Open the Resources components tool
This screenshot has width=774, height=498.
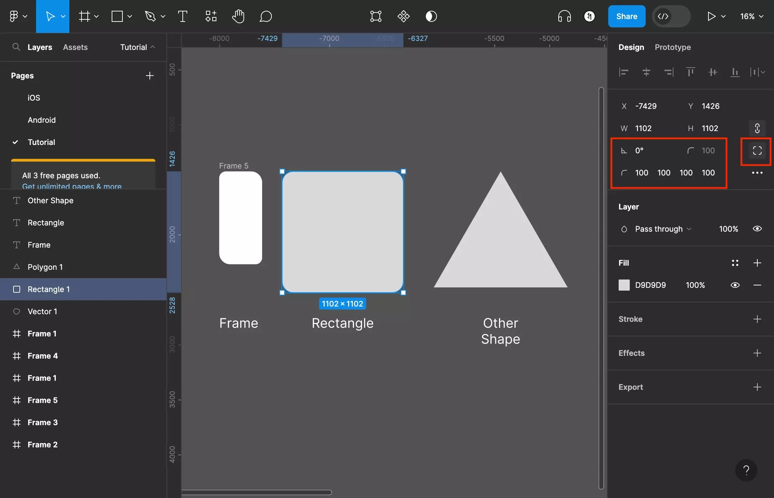click(211, 16)
